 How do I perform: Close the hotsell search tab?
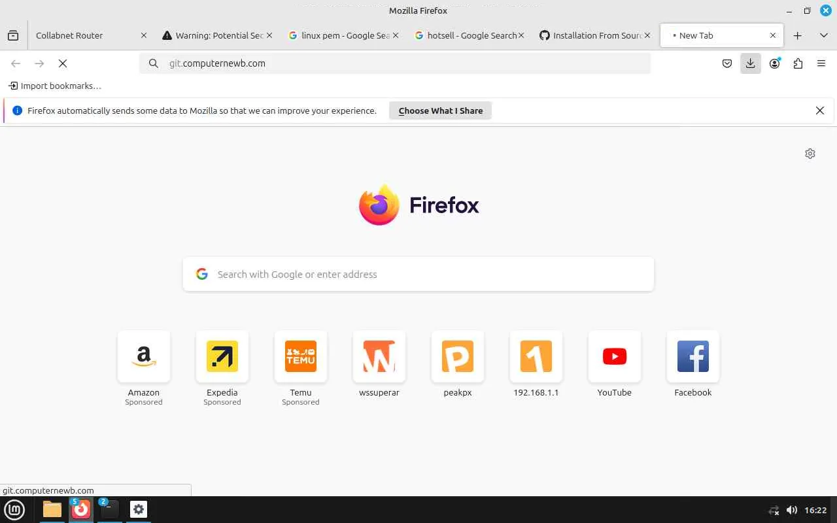point(521,35)
